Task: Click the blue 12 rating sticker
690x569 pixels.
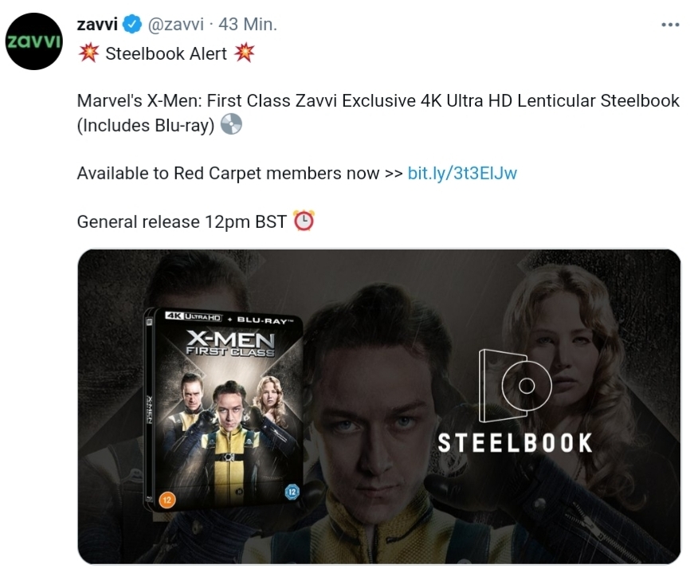Action: click(292, 491)
